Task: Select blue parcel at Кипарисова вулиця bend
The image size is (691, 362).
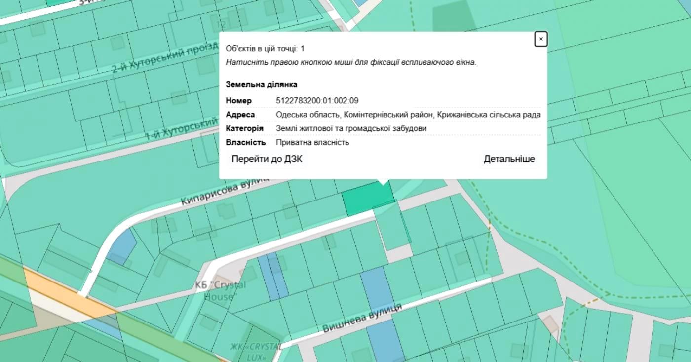Action: coord(121,246)
